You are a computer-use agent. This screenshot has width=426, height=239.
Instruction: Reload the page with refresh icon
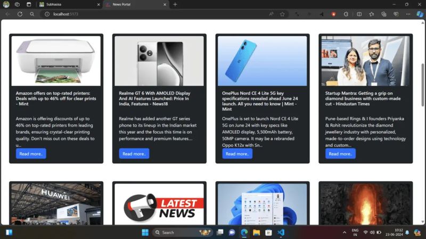(20, 14)
